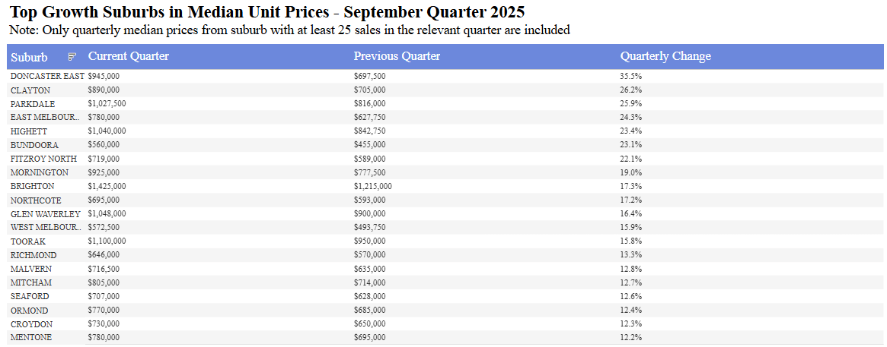Click the MENTONE suburb row label

coord(31,337)
